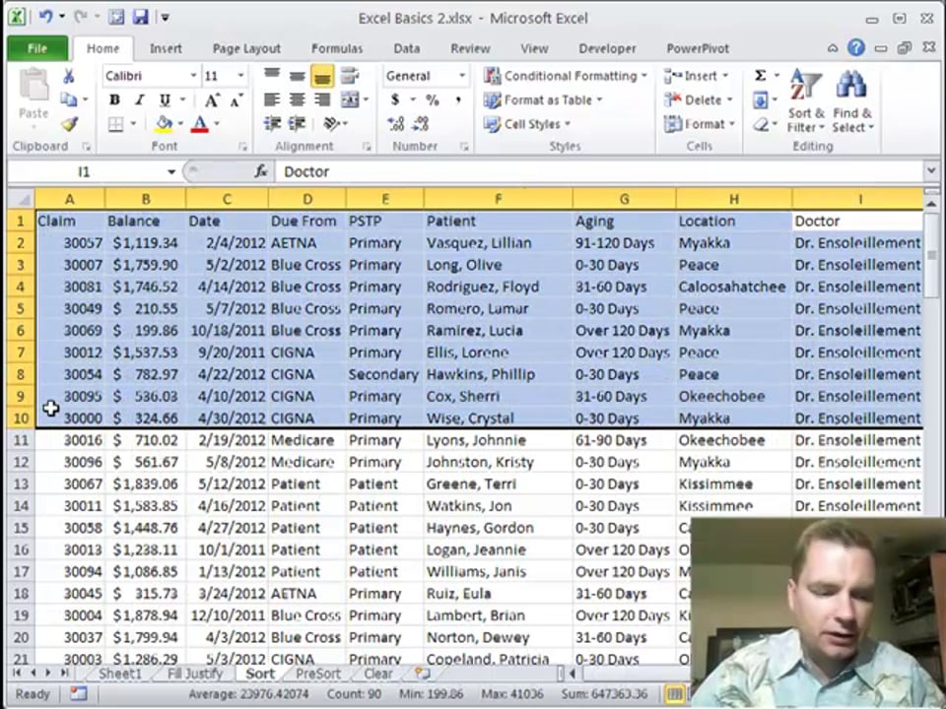The height and width of the screenshot is (709, 946).
Task: Open Cell Styles menu
Action: click(526, 124)
